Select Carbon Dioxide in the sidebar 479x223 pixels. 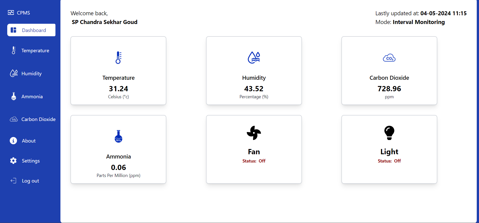click(38, 119)
